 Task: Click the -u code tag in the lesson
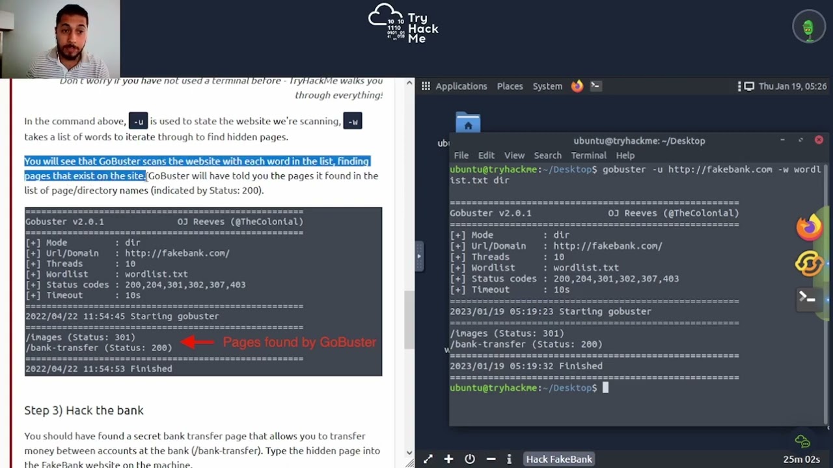click(138, 122)
